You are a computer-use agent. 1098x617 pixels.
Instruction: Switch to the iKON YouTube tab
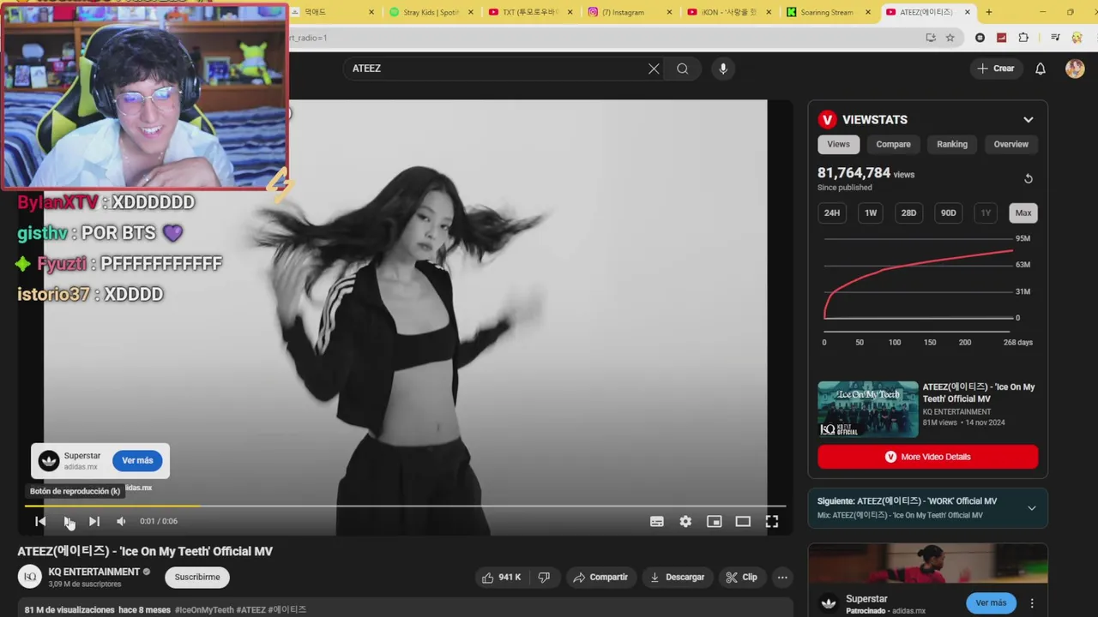click(729, 12)
